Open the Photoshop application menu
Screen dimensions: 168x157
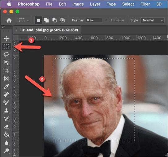29,4
